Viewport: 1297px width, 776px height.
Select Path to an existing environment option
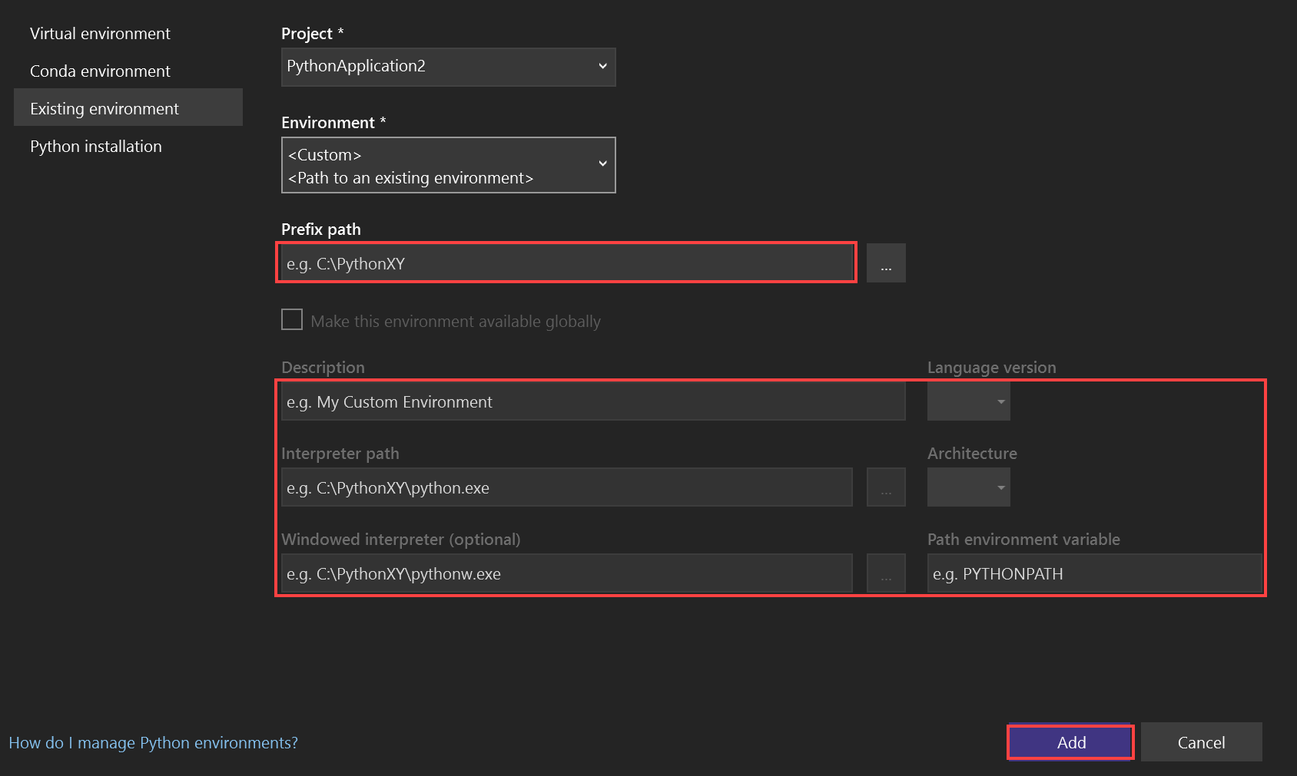[x=410, y=177]
